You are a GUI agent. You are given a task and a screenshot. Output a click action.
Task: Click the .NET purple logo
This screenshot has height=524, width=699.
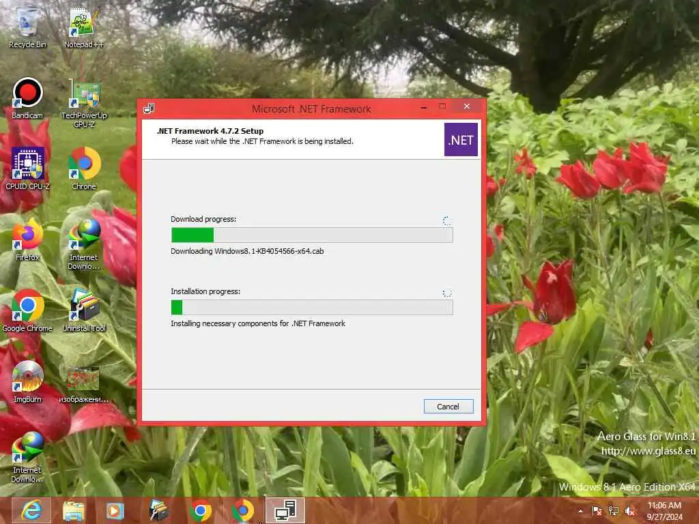461,140
